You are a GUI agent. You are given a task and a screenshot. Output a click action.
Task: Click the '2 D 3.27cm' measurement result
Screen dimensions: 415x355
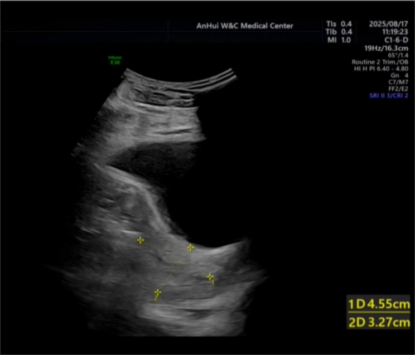tap(379, 323)
